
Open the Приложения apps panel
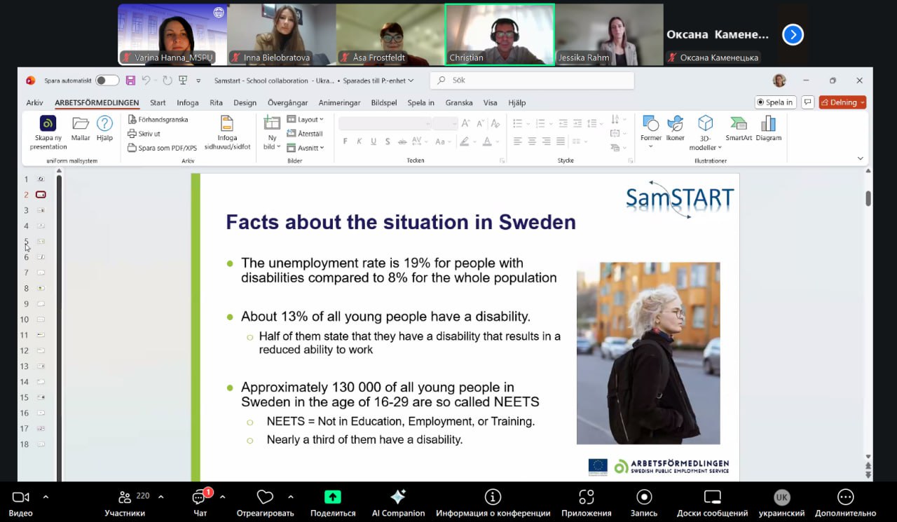[x=586, y=497]
